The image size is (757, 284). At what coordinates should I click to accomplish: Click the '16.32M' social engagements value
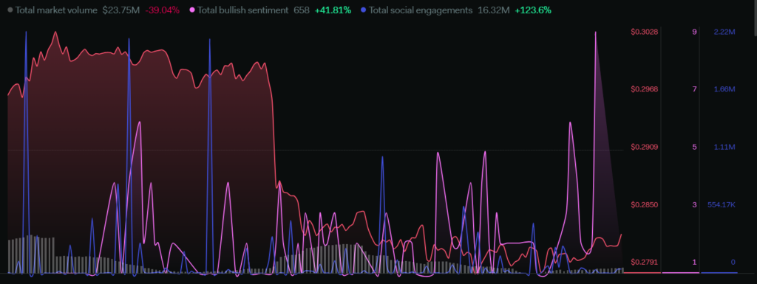tap(493, 10)
